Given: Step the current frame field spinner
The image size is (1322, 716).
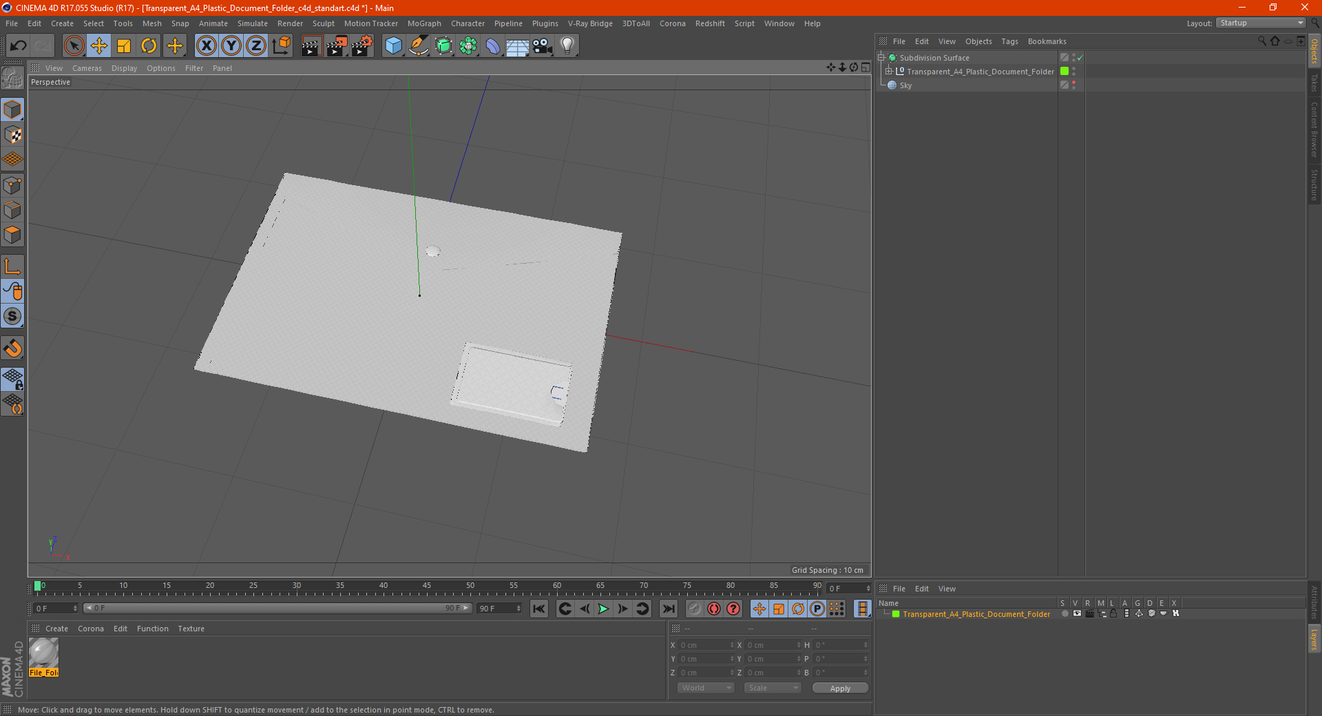Looking at the screenshot, I should (868, 589).
